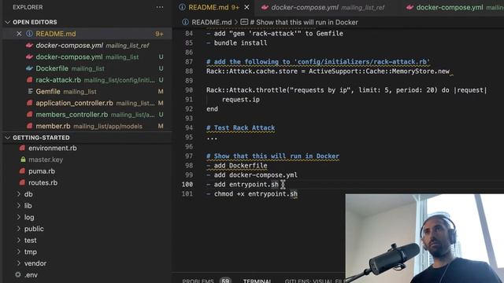
Task: Expand the log folder
Action: pos(19,217)
